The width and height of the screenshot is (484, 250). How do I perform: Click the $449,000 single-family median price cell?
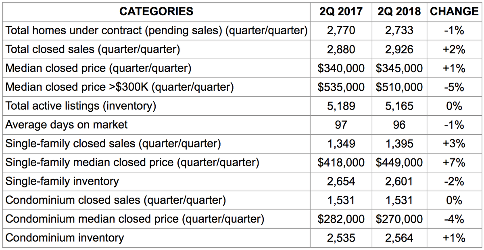399,162
